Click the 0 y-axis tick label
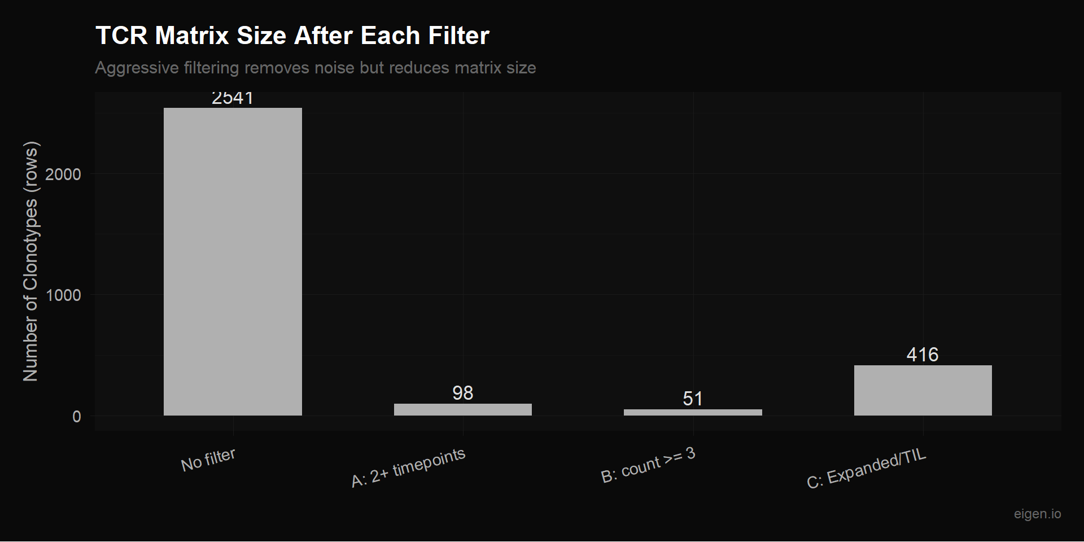 point(77,417)
